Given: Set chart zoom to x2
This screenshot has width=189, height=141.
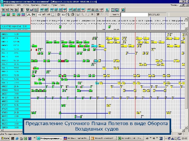Looking at the screenshot, I should pos(44,15).
